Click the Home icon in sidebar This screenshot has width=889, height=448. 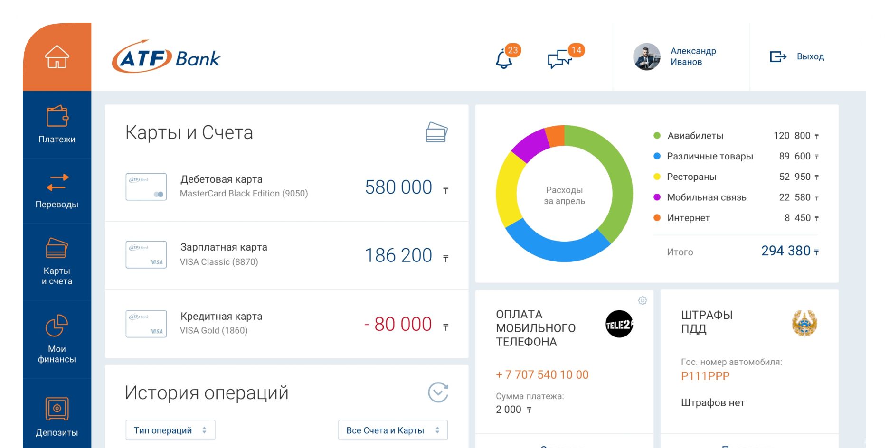pos(57,57)
